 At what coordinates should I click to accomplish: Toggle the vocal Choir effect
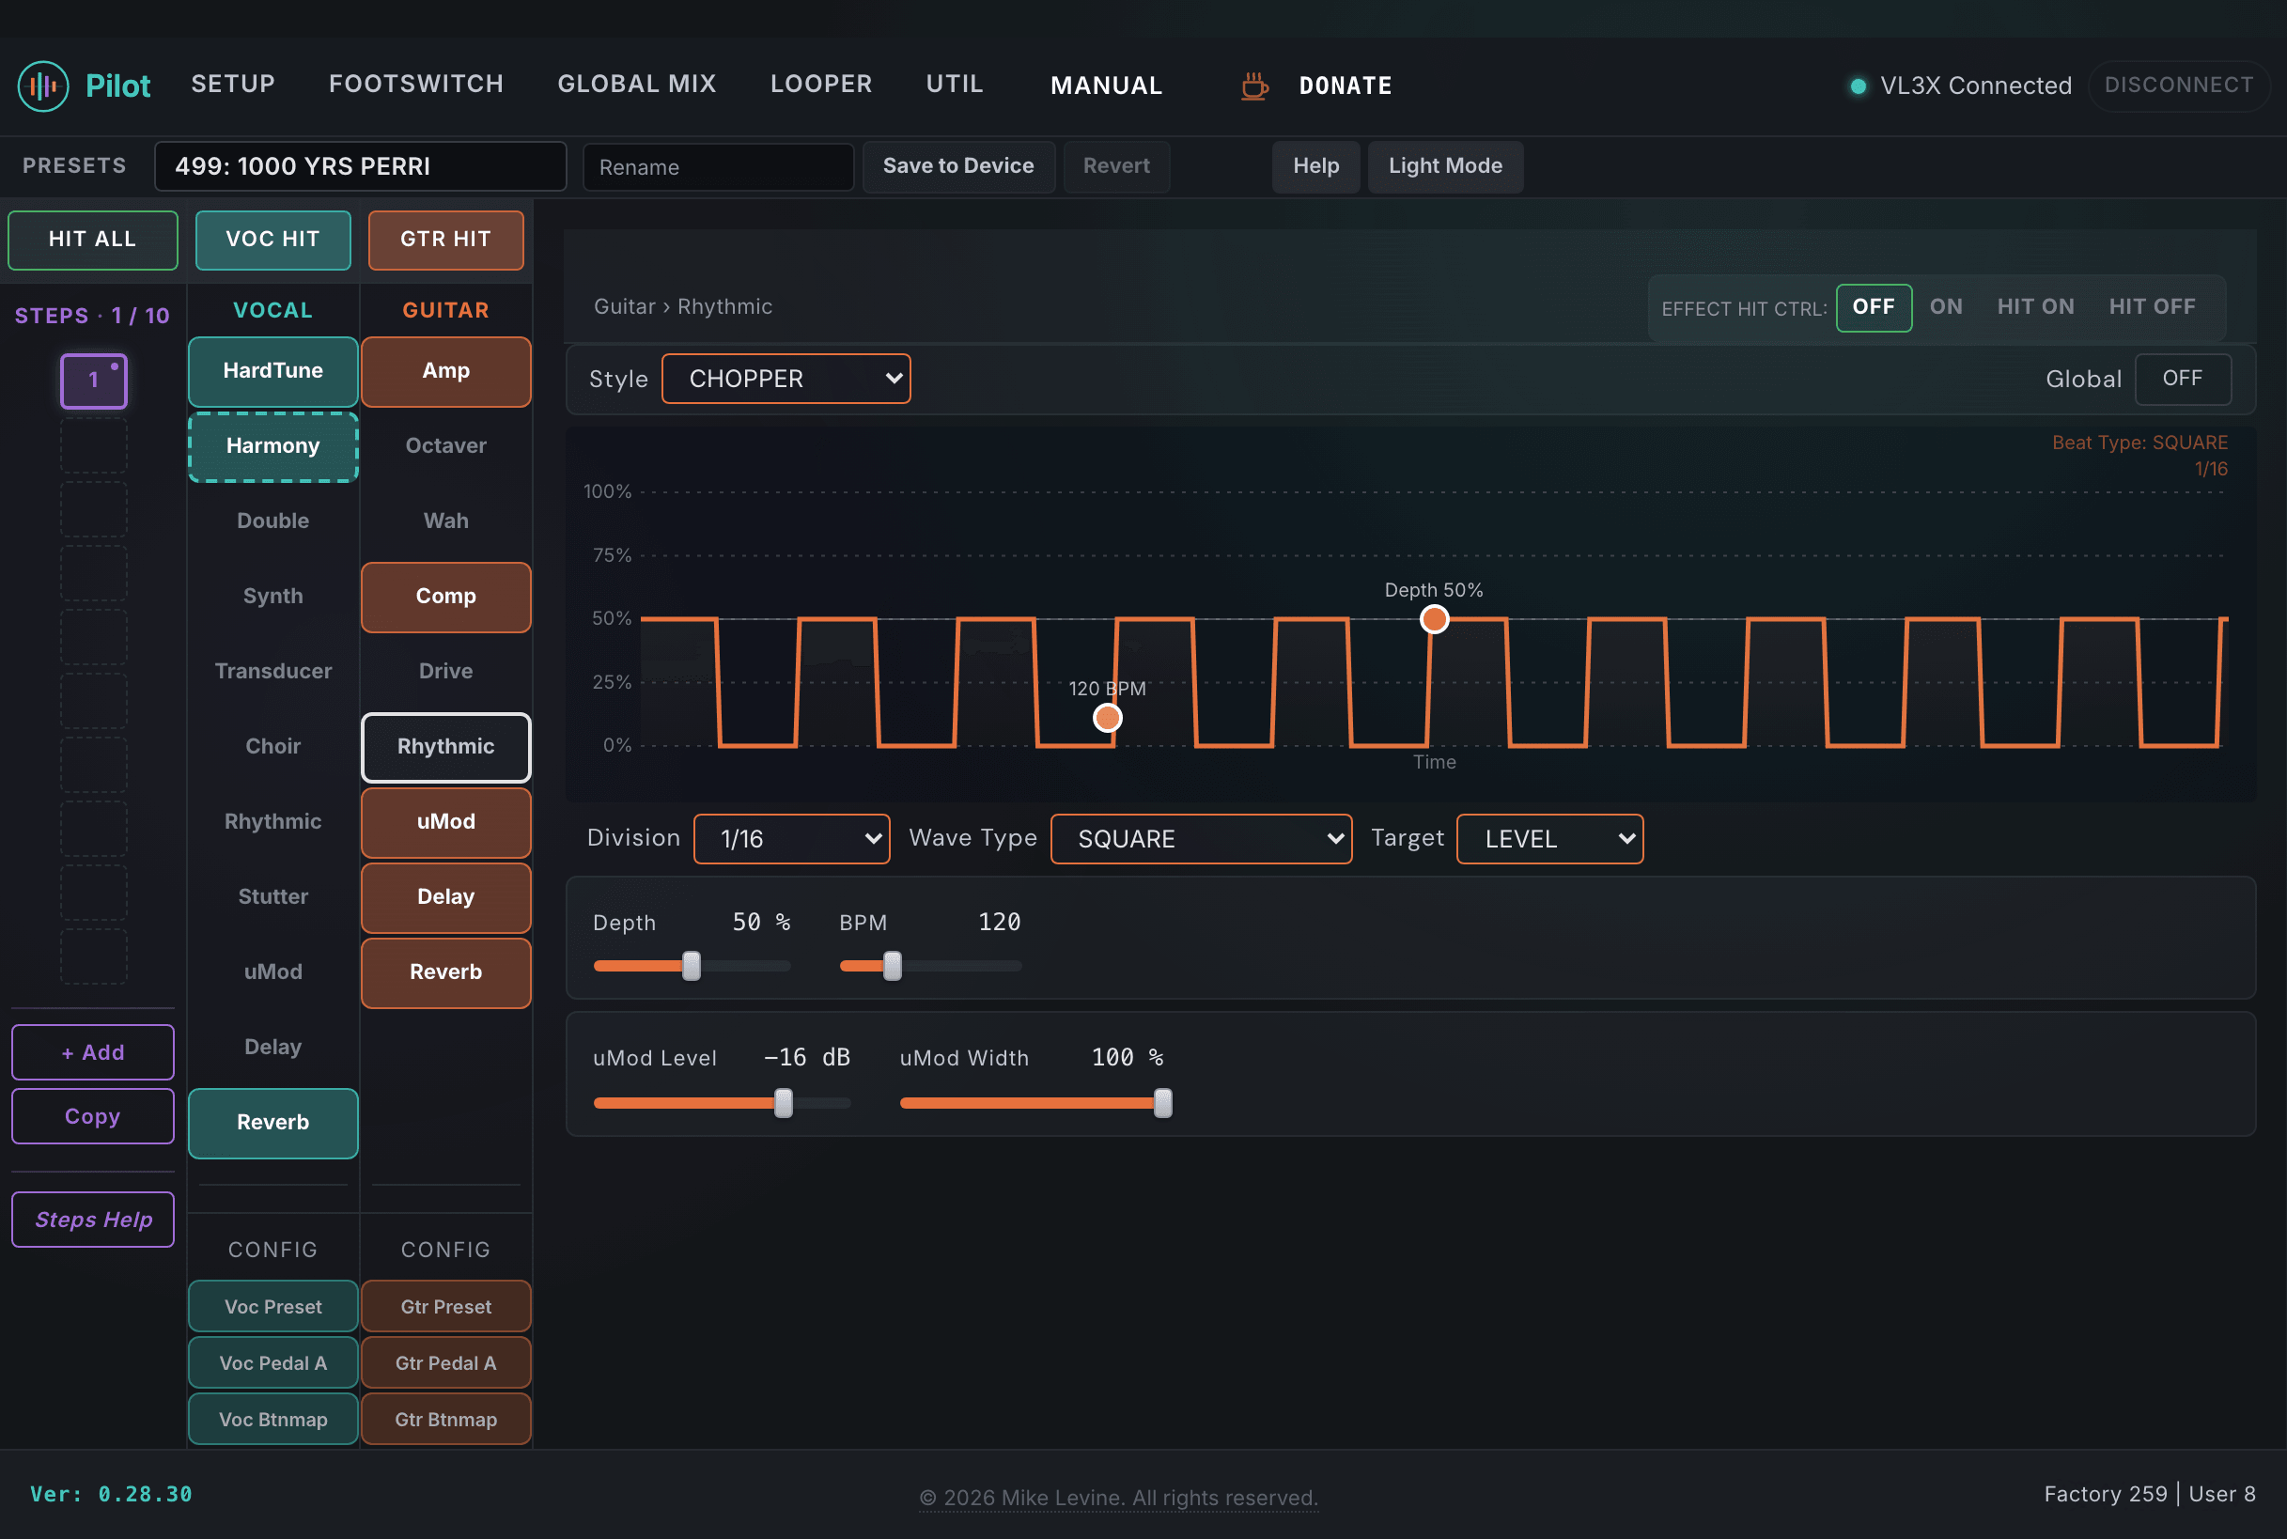point(272,747)
